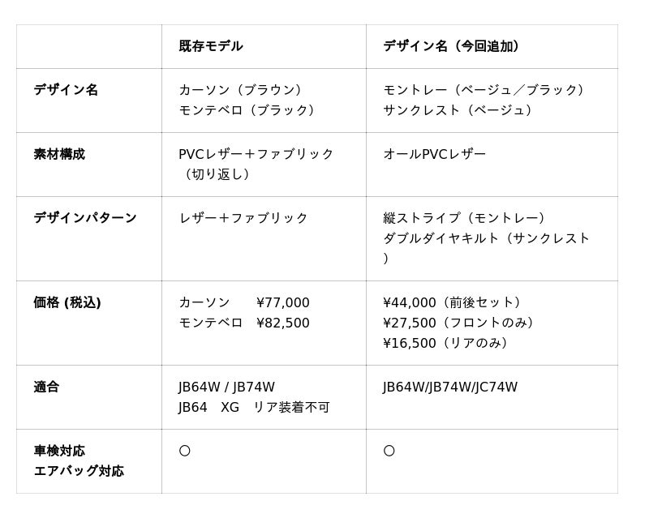
Task: Click モントレー（ベージュ／ブラック） design name
Action: click(486, 90)
